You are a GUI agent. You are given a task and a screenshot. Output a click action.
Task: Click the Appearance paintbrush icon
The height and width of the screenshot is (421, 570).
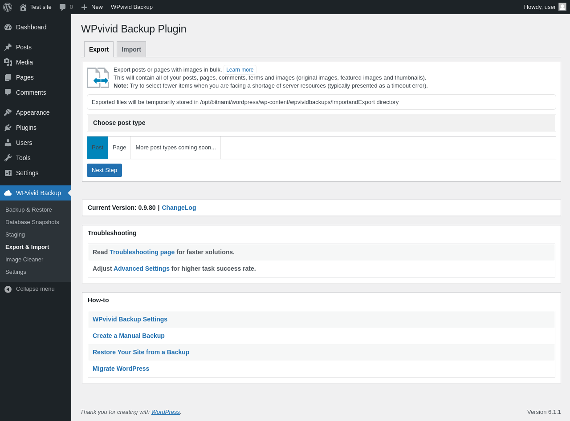click(8, 112)
